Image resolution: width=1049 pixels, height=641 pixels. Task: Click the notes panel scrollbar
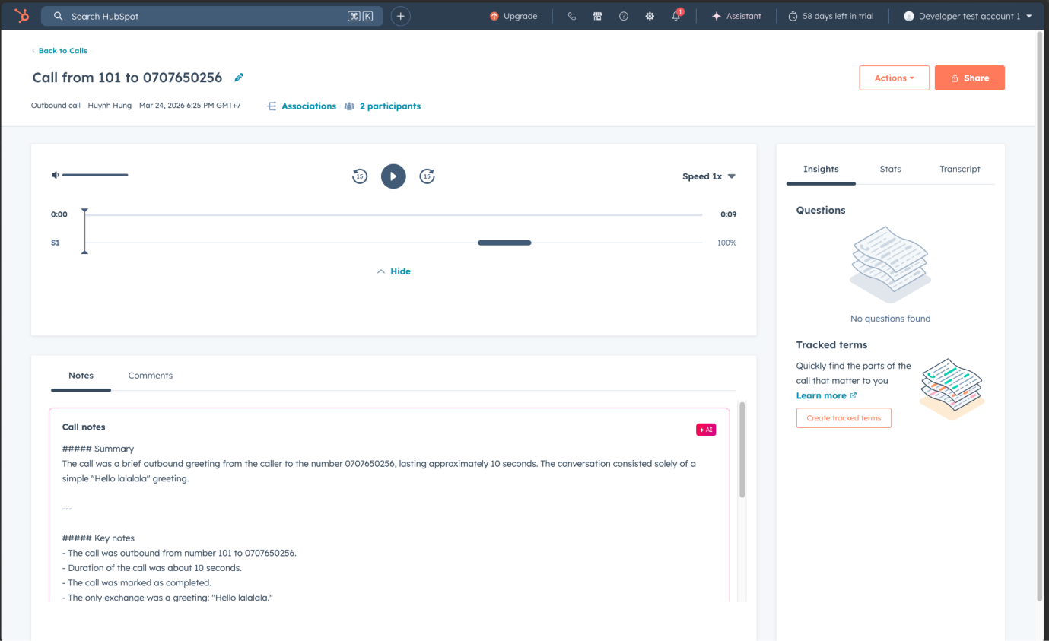[742, 450]
